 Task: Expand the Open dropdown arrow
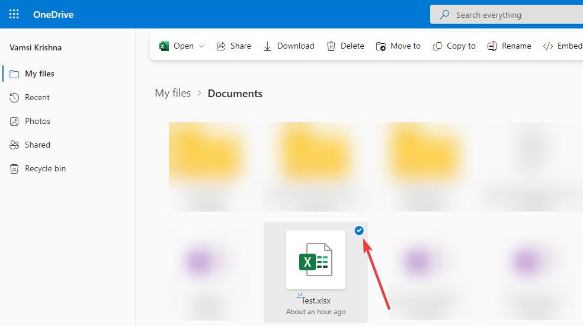201,46
